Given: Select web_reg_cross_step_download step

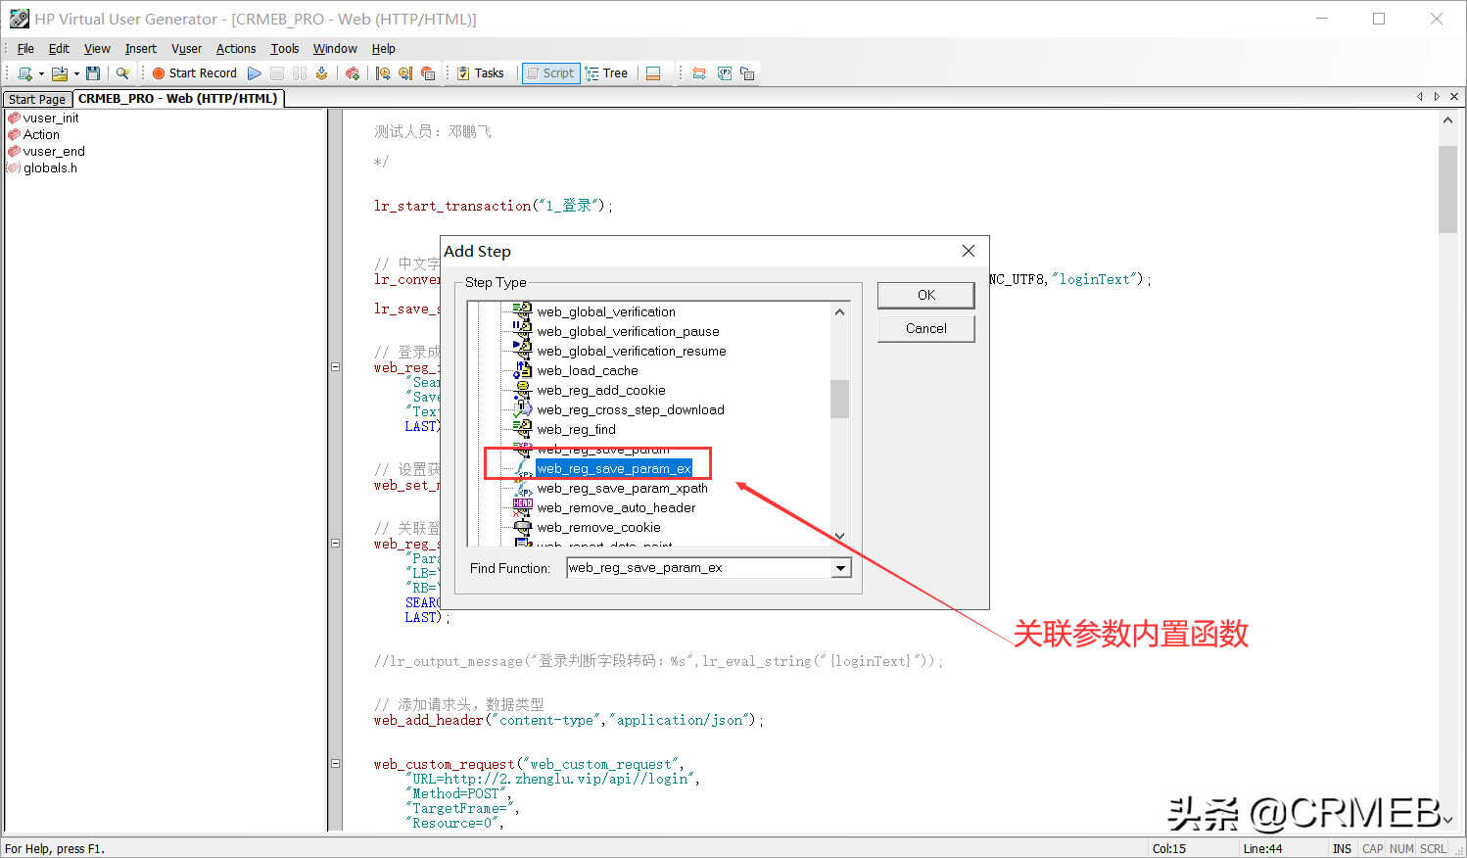Looking at the screenshot, I should [x=631, y=409].
